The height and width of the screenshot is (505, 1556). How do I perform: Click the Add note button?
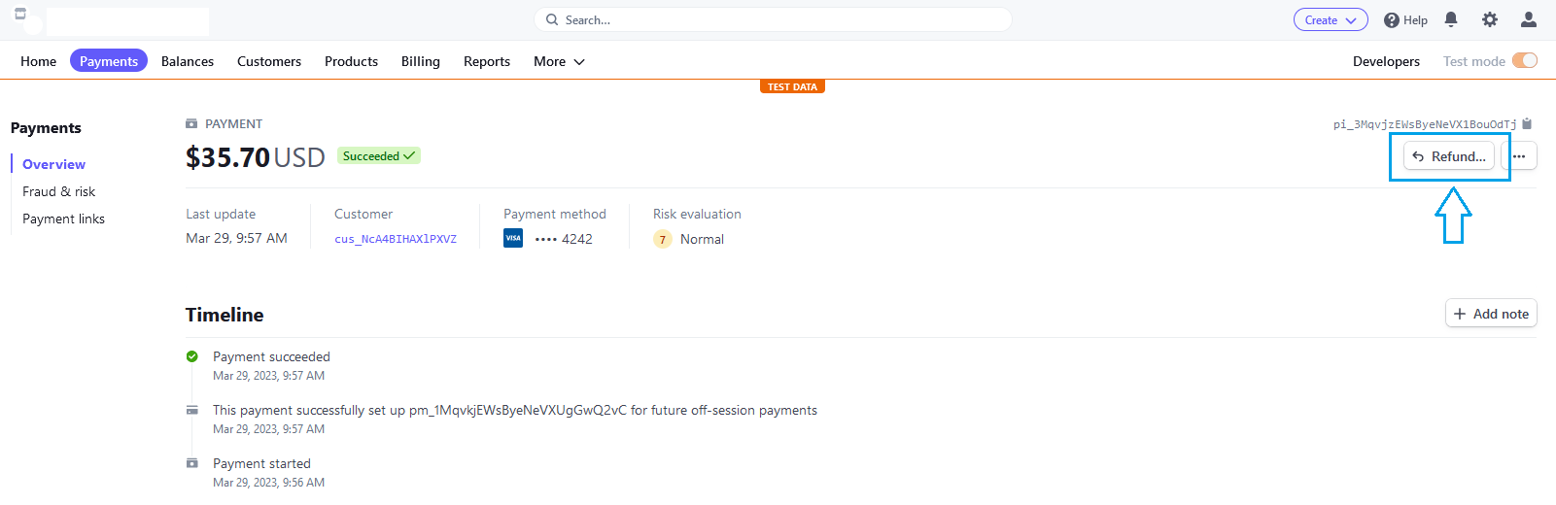[1491, 313]
